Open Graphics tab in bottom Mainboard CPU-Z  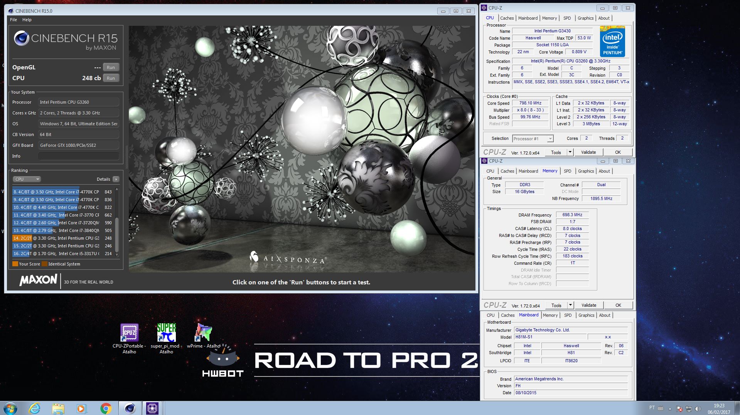[586, 315]
